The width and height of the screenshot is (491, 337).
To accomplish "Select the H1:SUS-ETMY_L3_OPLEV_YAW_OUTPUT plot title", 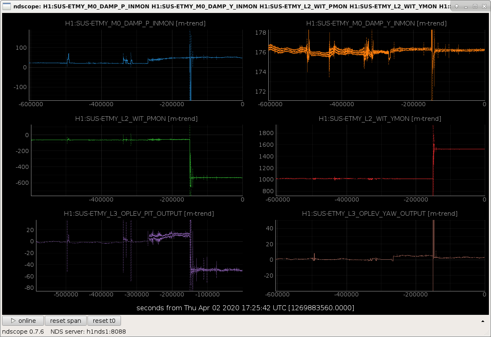I will tap(380, 213).
